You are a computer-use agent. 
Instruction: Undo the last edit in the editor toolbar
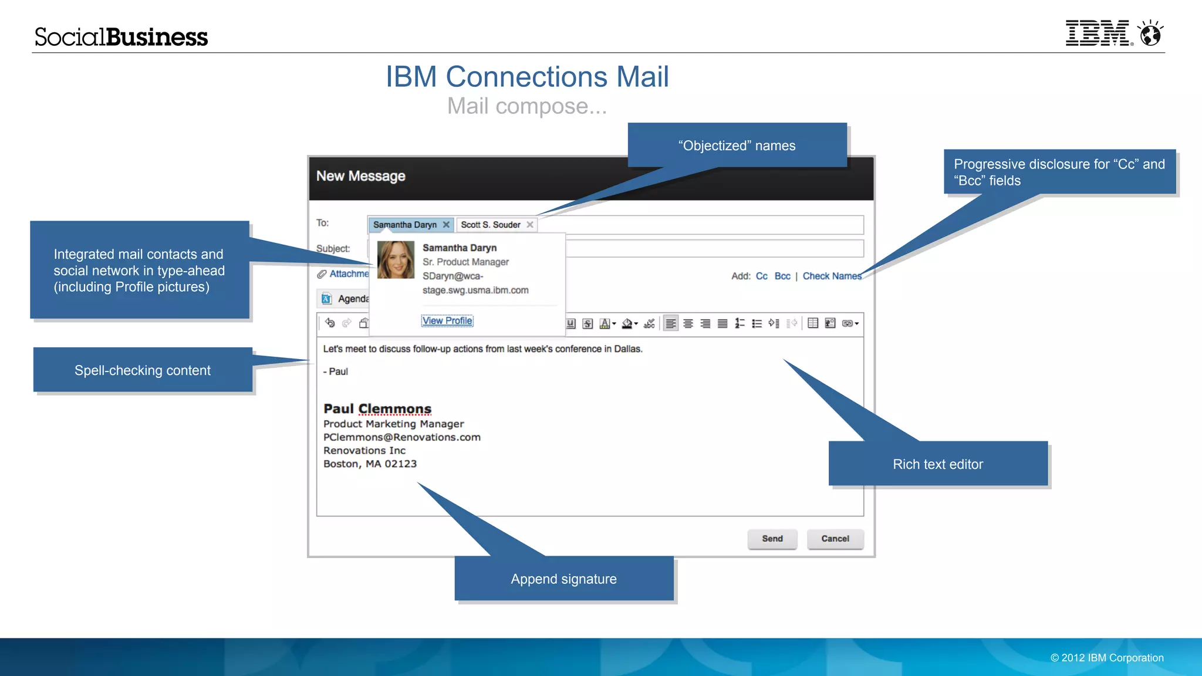tap(330, 323)
